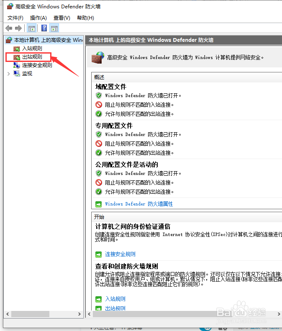This screenshot has height=331, width=282.
Task: Click the brick wall globe icon in the right pane banner
Action: (x=98, y=58)
